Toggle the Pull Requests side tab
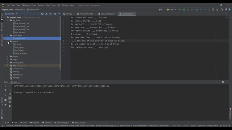Image resolution: width=232 pixels, height=130 pixels. tap(2, 40)
